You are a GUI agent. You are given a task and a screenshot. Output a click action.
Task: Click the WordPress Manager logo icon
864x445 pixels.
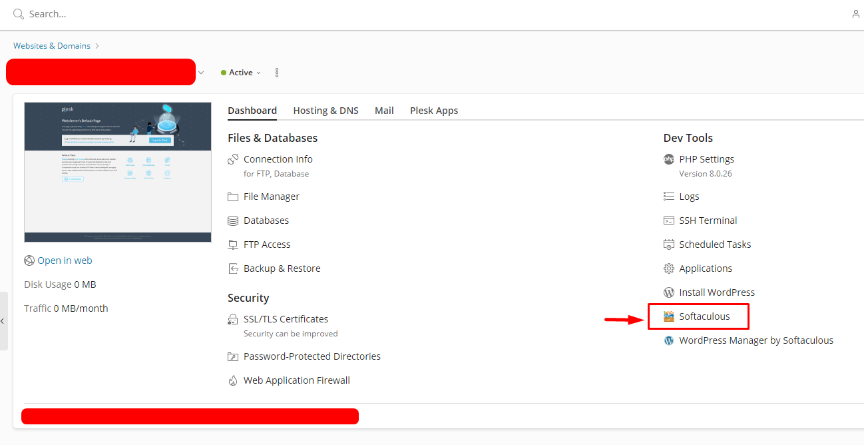coord(669,340)
